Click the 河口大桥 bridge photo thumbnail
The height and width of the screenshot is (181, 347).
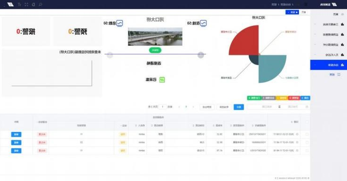(x=155, y=37)
